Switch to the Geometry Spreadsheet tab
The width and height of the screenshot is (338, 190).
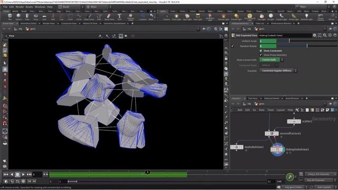115,23
